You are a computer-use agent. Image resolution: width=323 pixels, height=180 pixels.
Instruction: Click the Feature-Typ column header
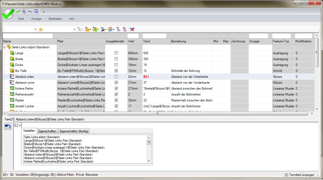280,41
